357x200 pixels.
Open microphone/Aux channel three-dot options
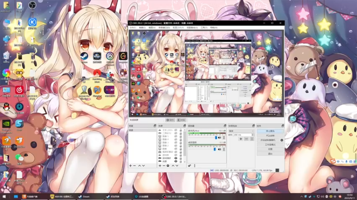pyautogui.click(x=224, y=138)
